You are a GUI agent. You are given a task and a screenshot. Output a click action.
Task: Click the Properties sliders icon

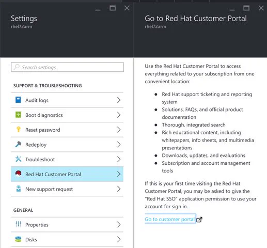pyautogui.click(x=18, y=224)
